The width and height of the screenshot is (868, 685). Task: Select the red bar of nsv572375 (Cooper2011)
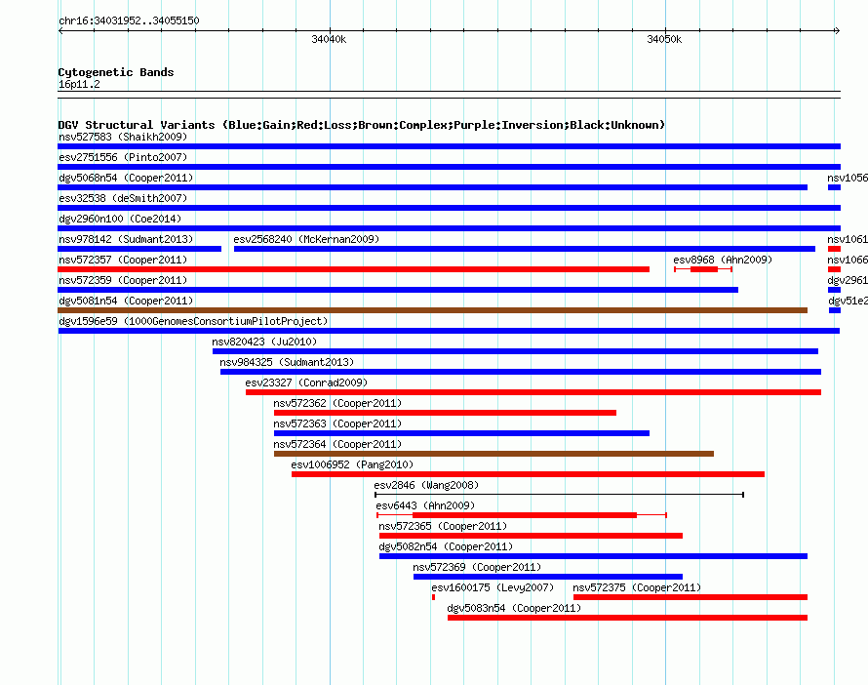point(690,597)
